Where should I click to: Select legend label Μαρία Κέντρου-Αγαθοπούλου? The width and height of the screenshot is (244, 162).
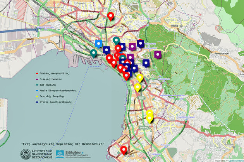58,91
